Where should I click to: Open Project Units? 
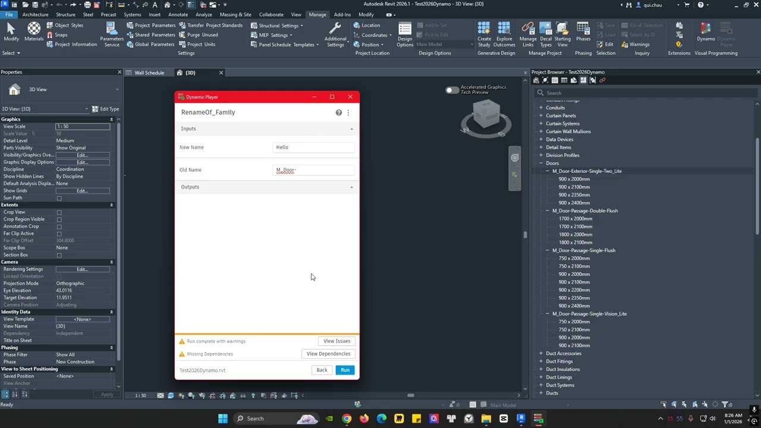click(x=197, y=45)
